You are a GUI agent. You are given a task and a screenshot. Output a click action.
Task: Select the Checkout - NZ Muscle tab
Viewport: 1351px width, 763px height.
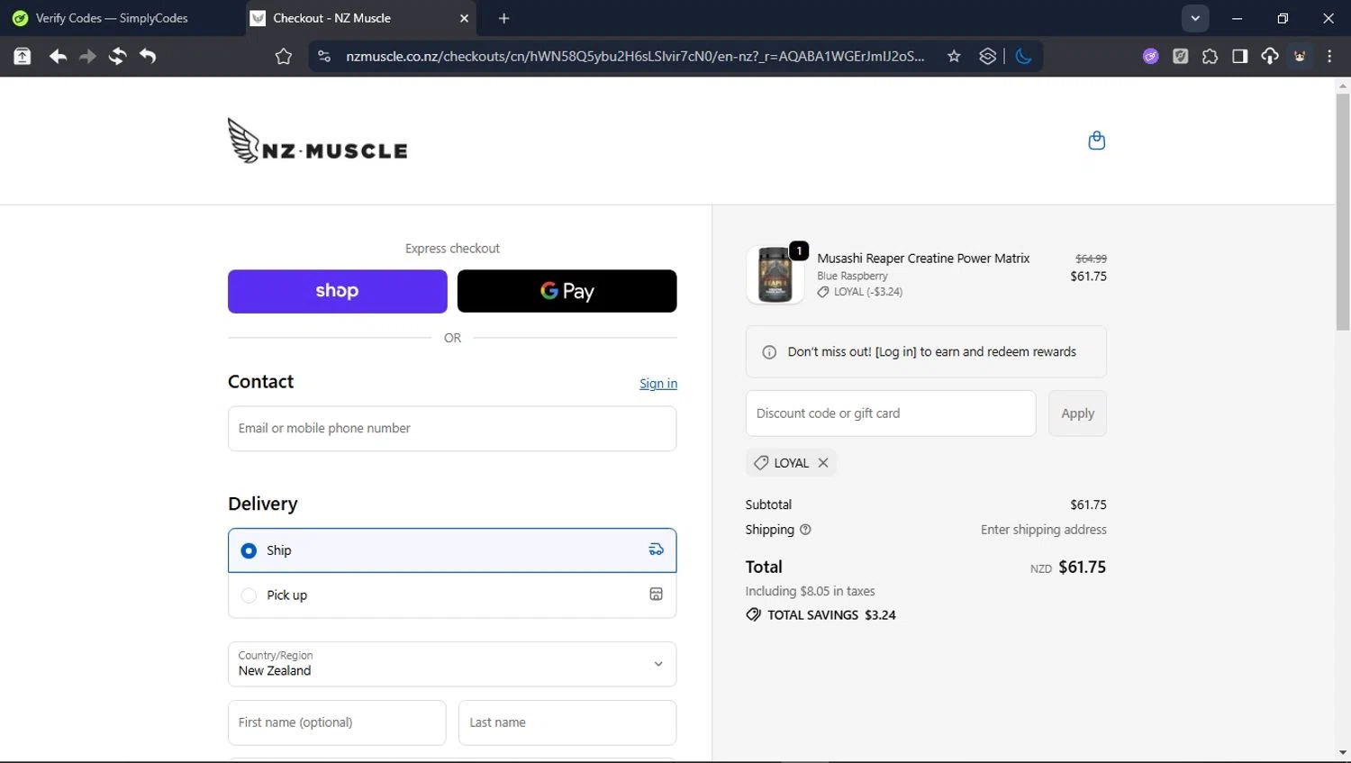(x=360, y=18)
